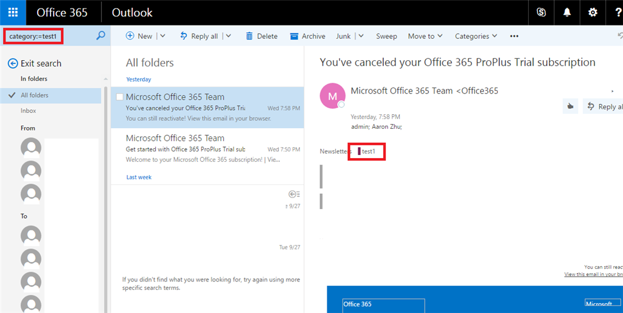623x313 pixels.
Task: Click View this email in your browser link
Action: coord(594,274)
